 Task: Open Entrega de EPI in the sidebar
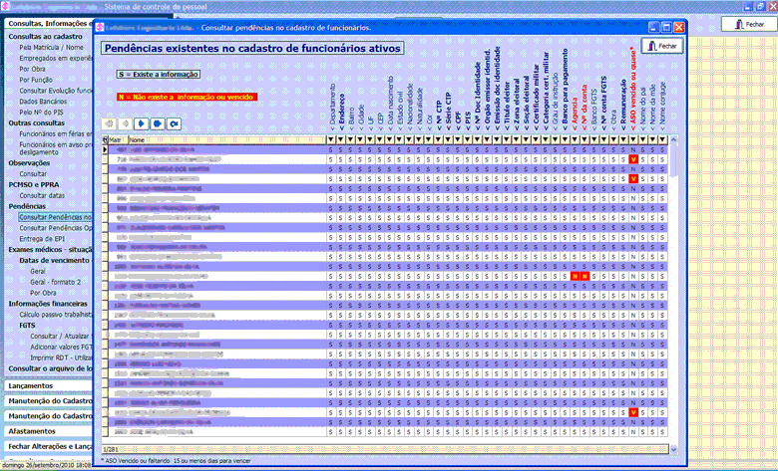[42, 239]
